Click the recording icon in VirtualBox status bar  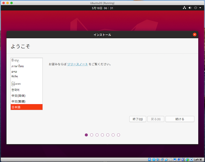[x=179, y=159]
